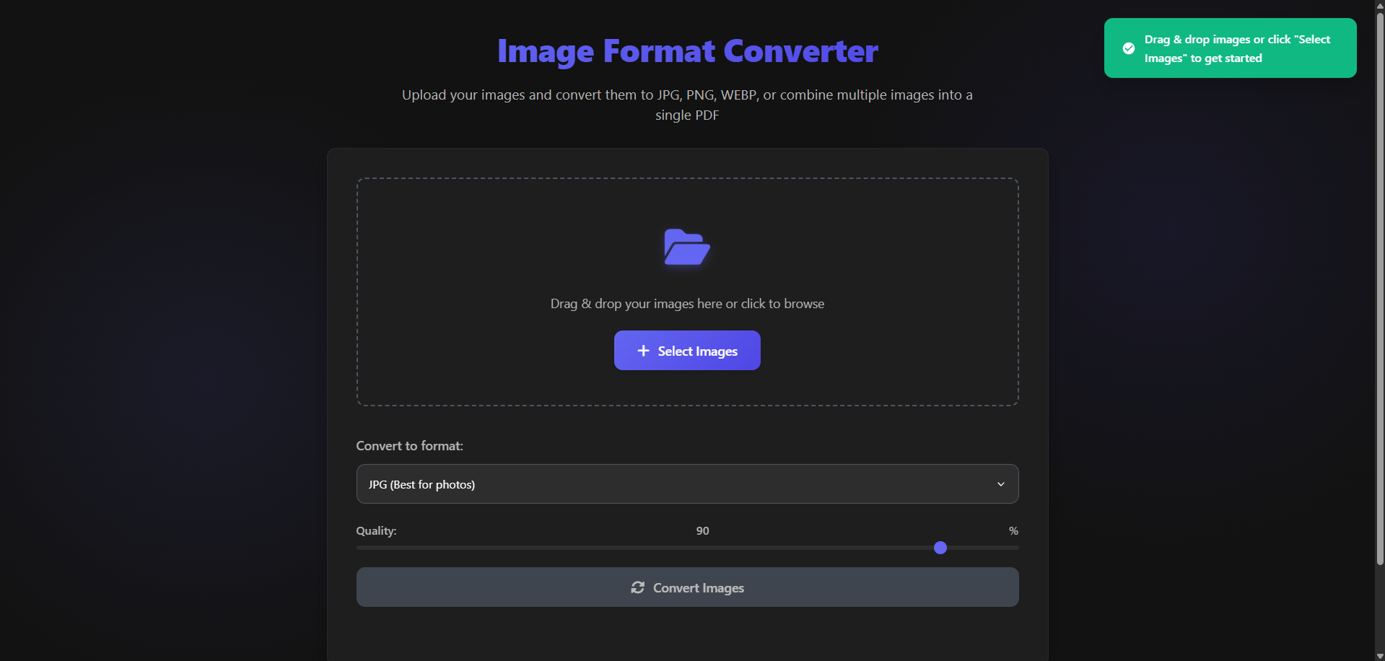
Task: Click the quality slider track
Action: click(686, 548)
